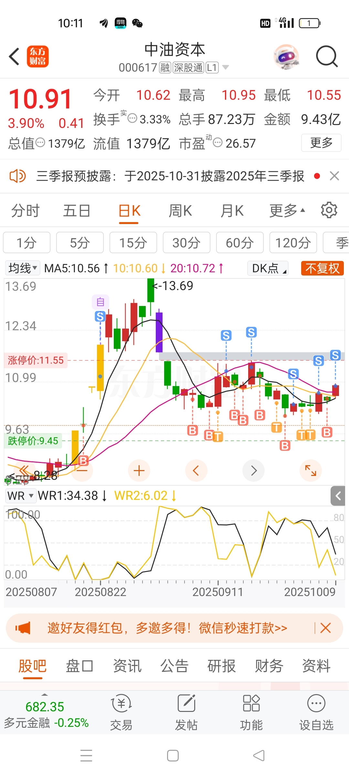The image size is (349, 777).
Task: Tap the 自 marker on chart
Action: 100,302
